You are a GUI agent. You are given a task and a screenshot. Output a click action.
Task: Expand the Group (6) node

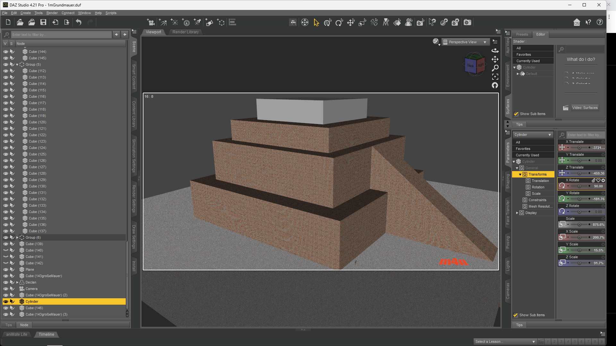(x=17, y=237)
